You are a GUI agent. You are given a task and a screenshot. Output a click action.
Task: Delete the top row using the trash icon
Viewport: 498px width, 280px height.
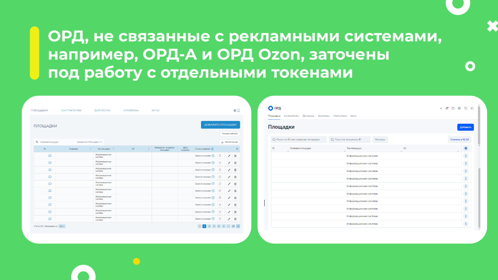pos(235,156)
